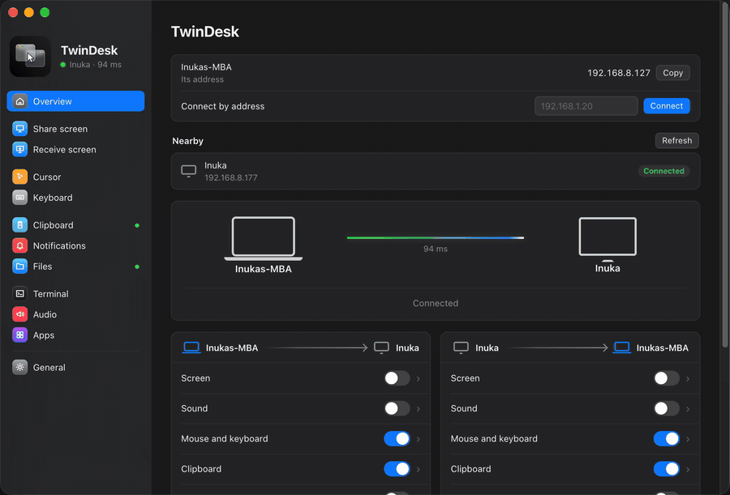
Task: Expand Mouse and keyboard chevron, Inukas-MBA to Inuka
Action: (418, 439)
